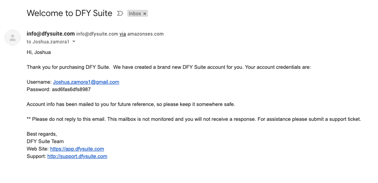
Task: Click the "DFY Suite Team" signature line
Action: 45,142
